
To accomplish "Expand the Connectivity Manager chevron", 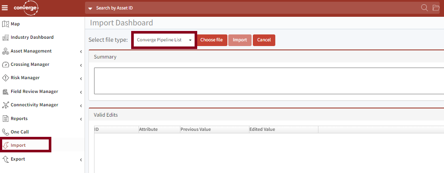I will [81, 106].
